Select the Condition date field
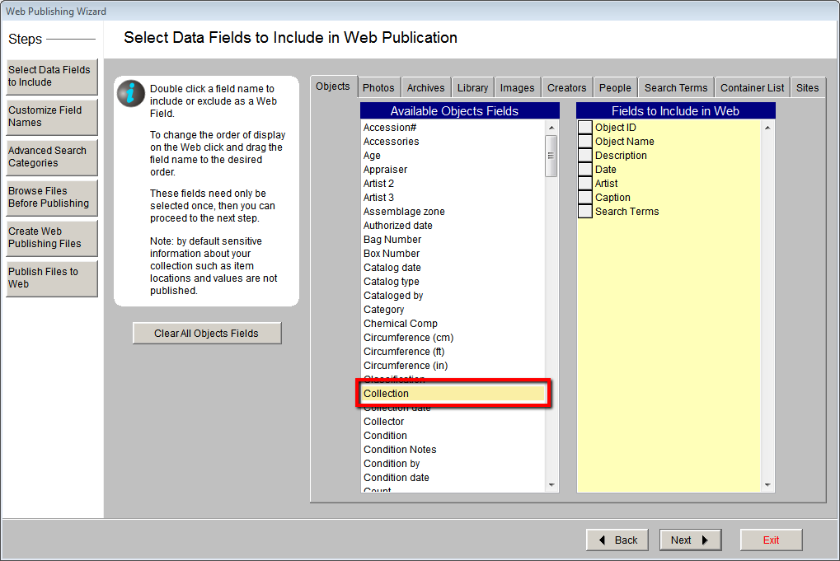 pos(453,478)
